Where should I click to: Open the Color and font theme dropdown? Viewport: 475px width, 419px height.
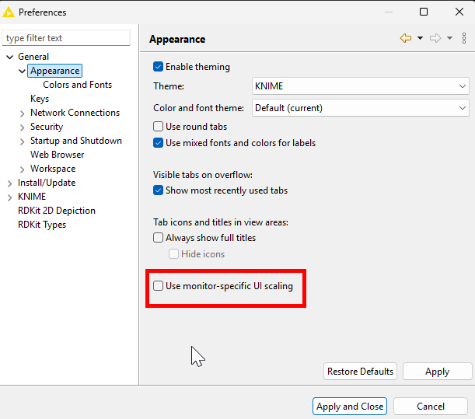(x=361, y=108)
